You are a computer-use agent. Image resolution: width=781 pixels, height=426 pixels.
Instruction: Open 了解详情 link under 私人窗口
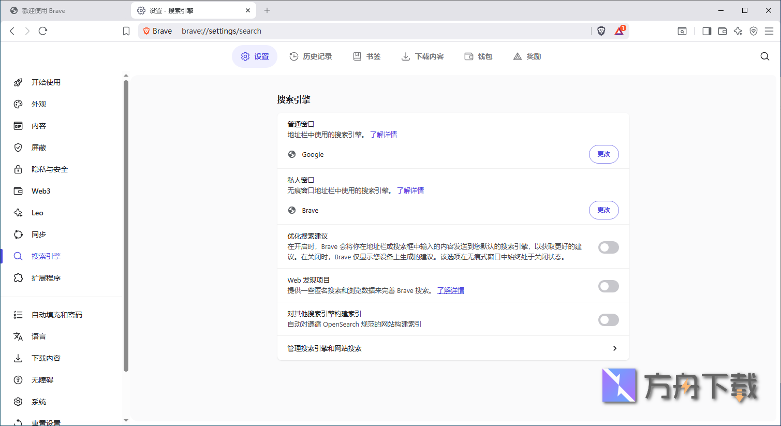[x=411, y=190]
